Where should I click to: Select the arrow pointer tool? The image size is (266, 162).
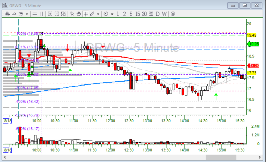tap(72, 14)
